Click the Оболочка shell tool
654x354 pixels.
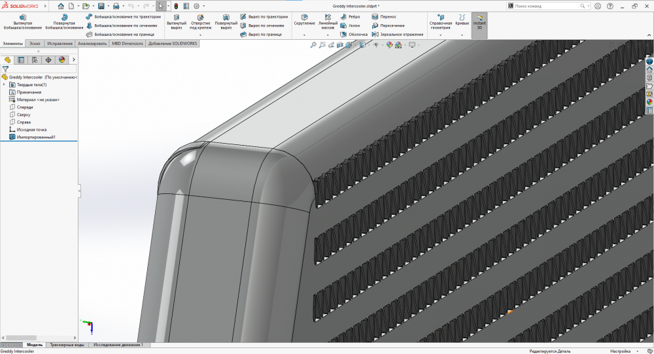click(x=353, y=34)
